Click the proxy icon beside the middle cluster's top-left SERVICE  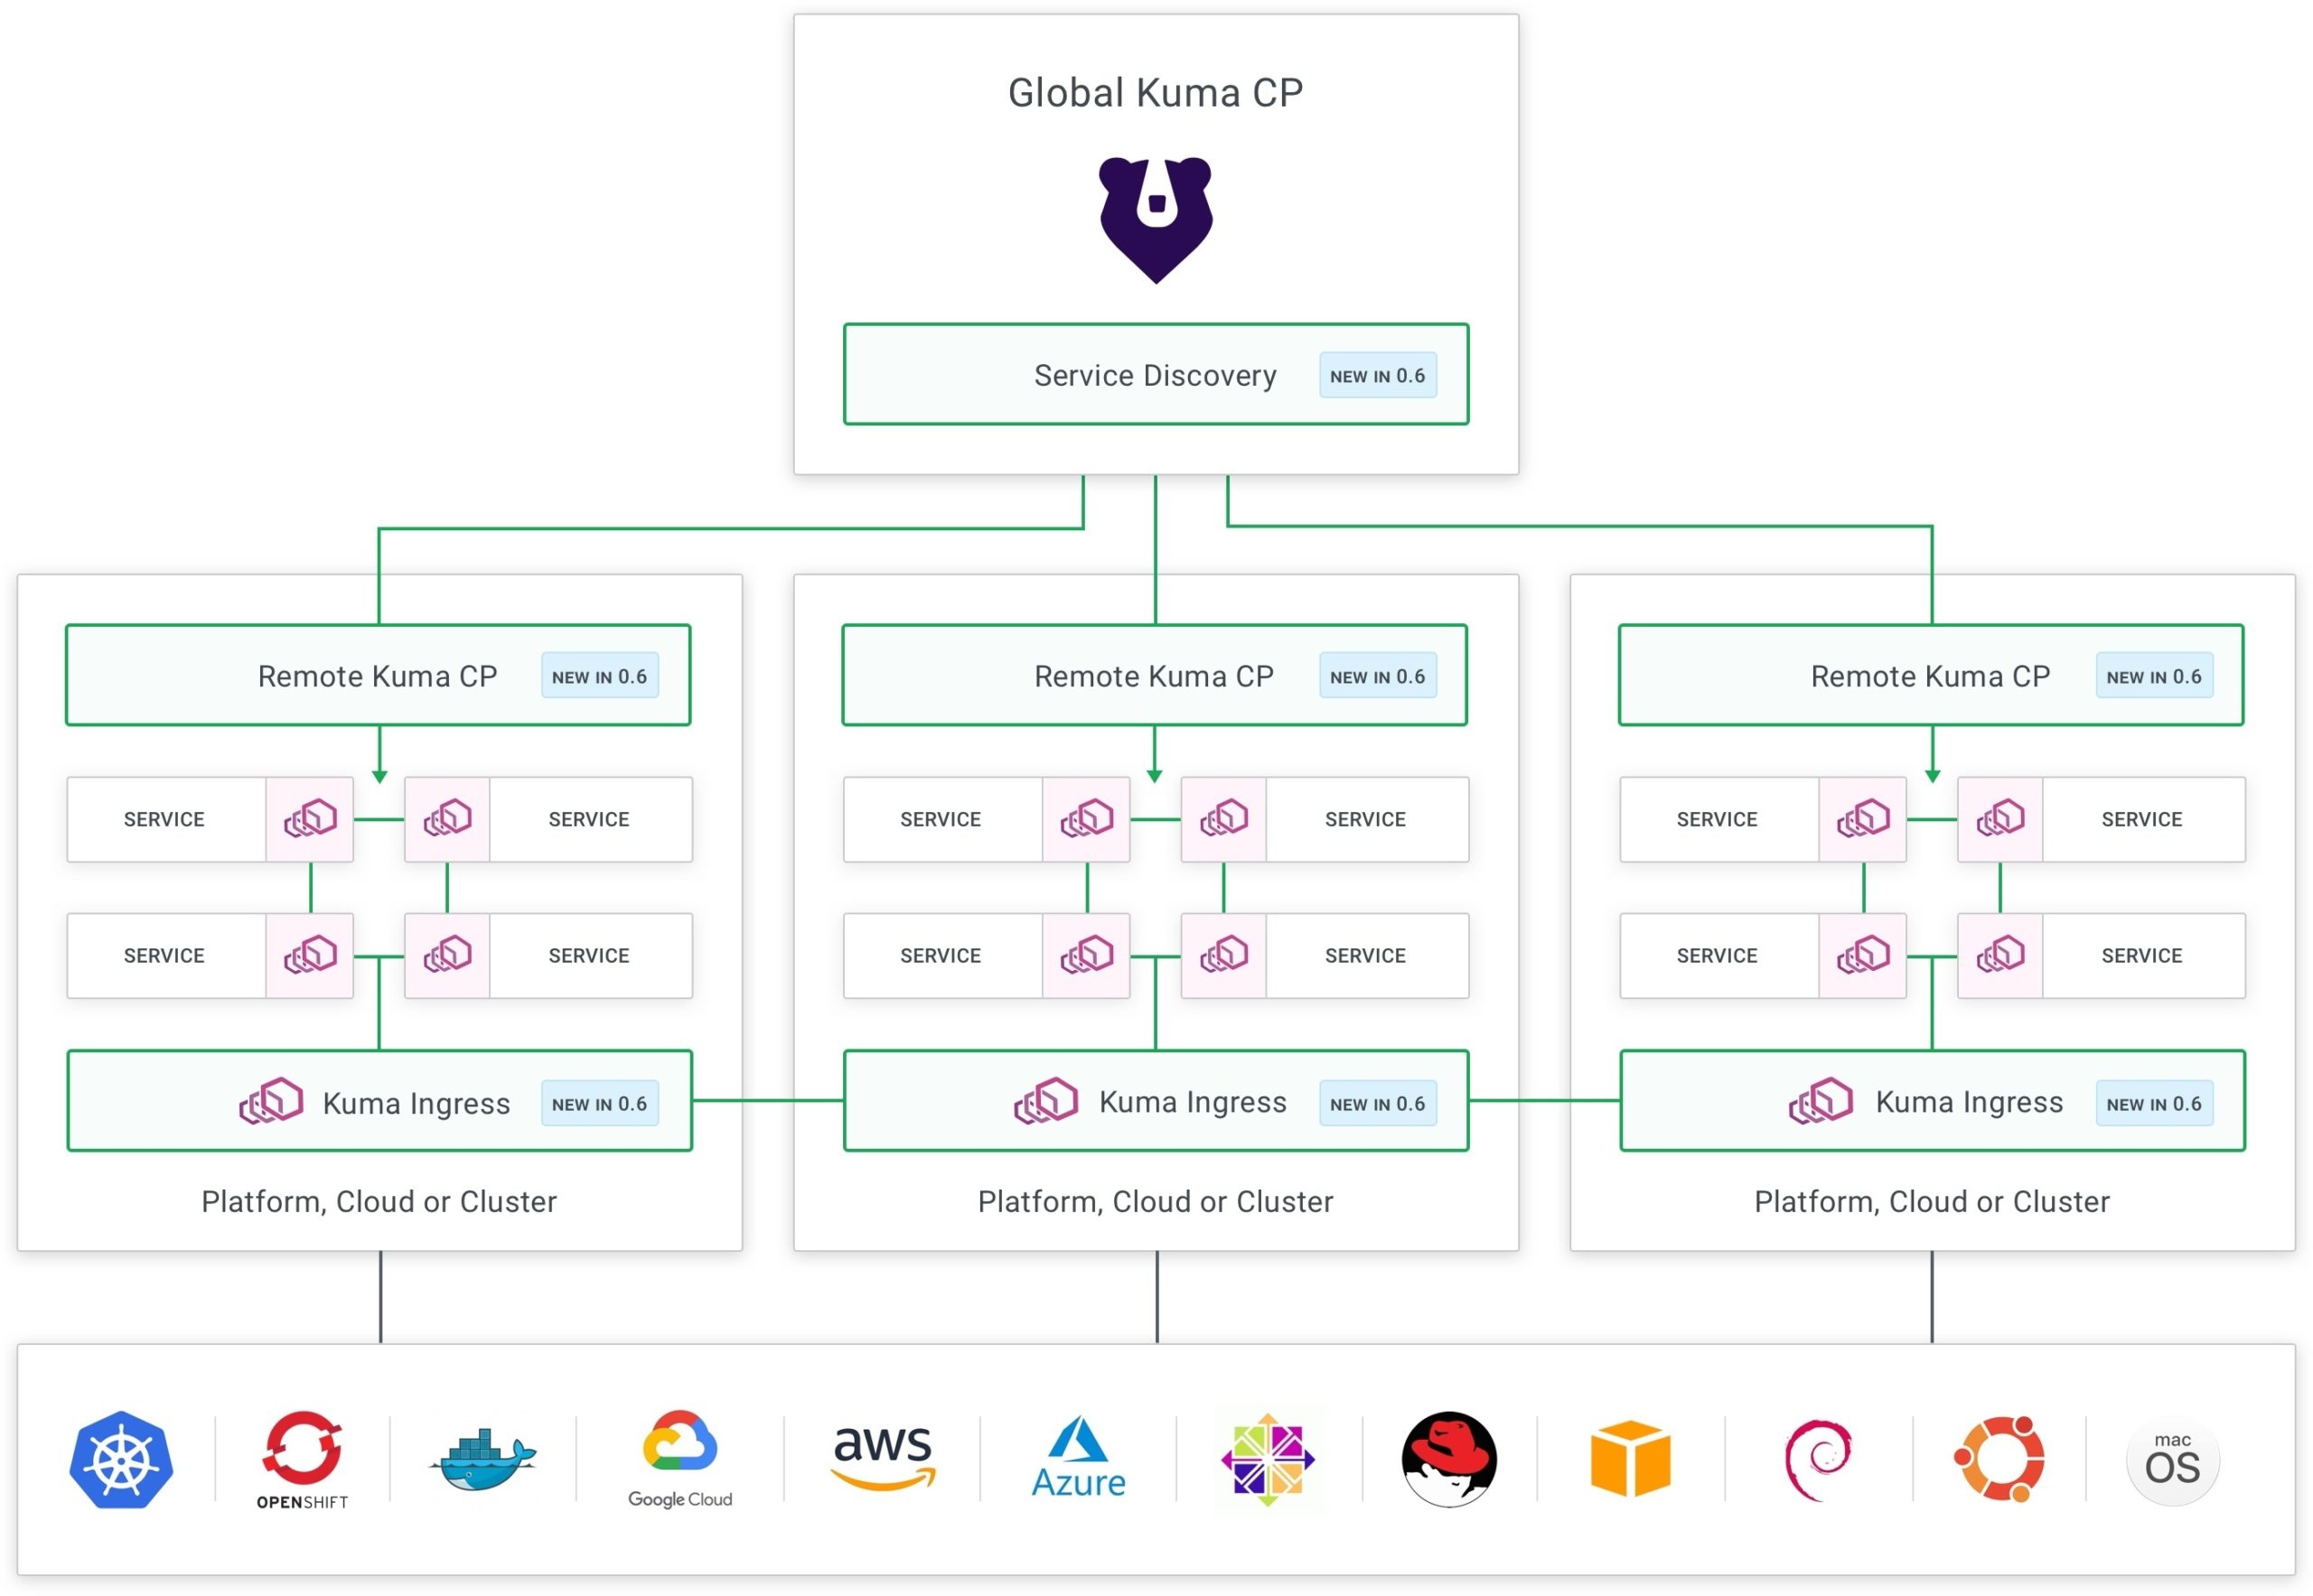point(1086,819)
